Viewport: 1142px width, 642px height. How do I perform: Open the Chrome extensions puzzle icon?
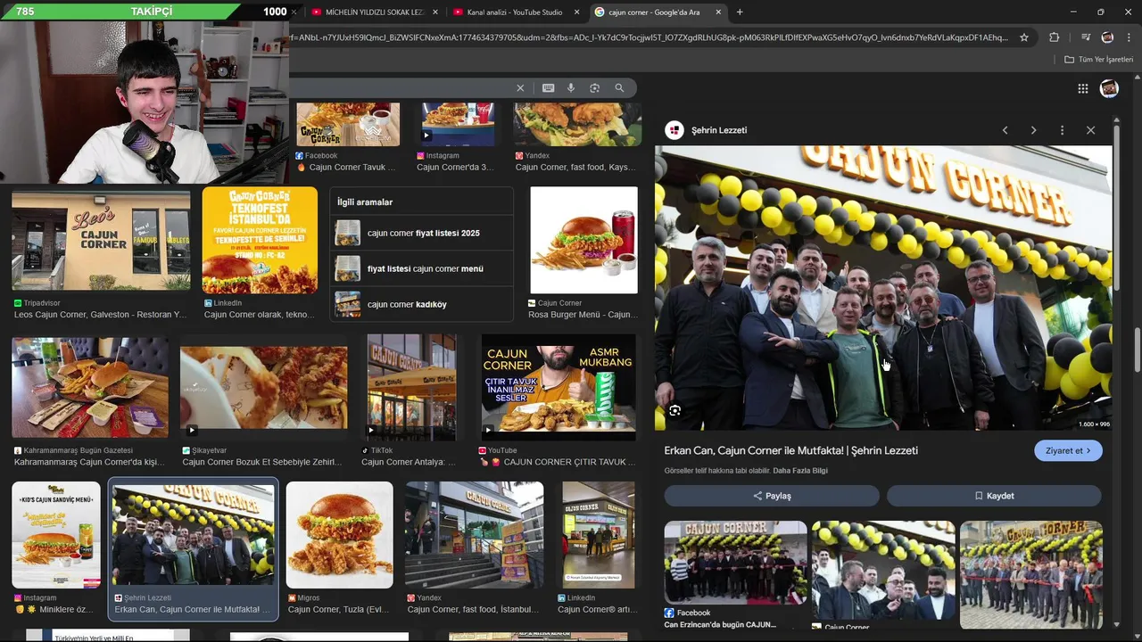pyautogui.click(x=1055, y=37)
